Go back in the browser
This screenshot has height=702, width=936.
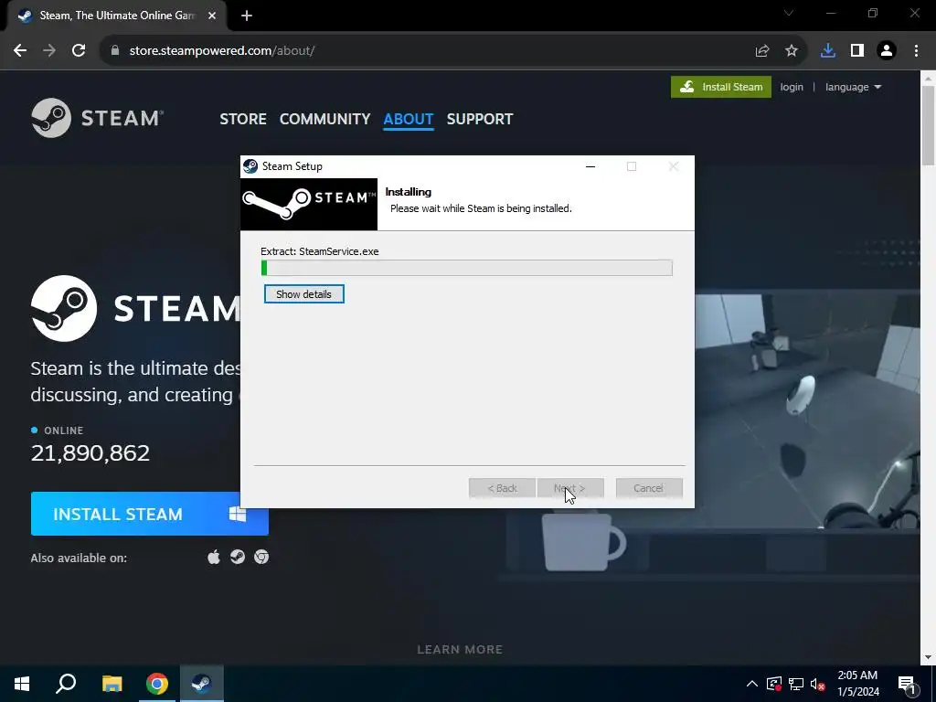[x=20, y=51]
